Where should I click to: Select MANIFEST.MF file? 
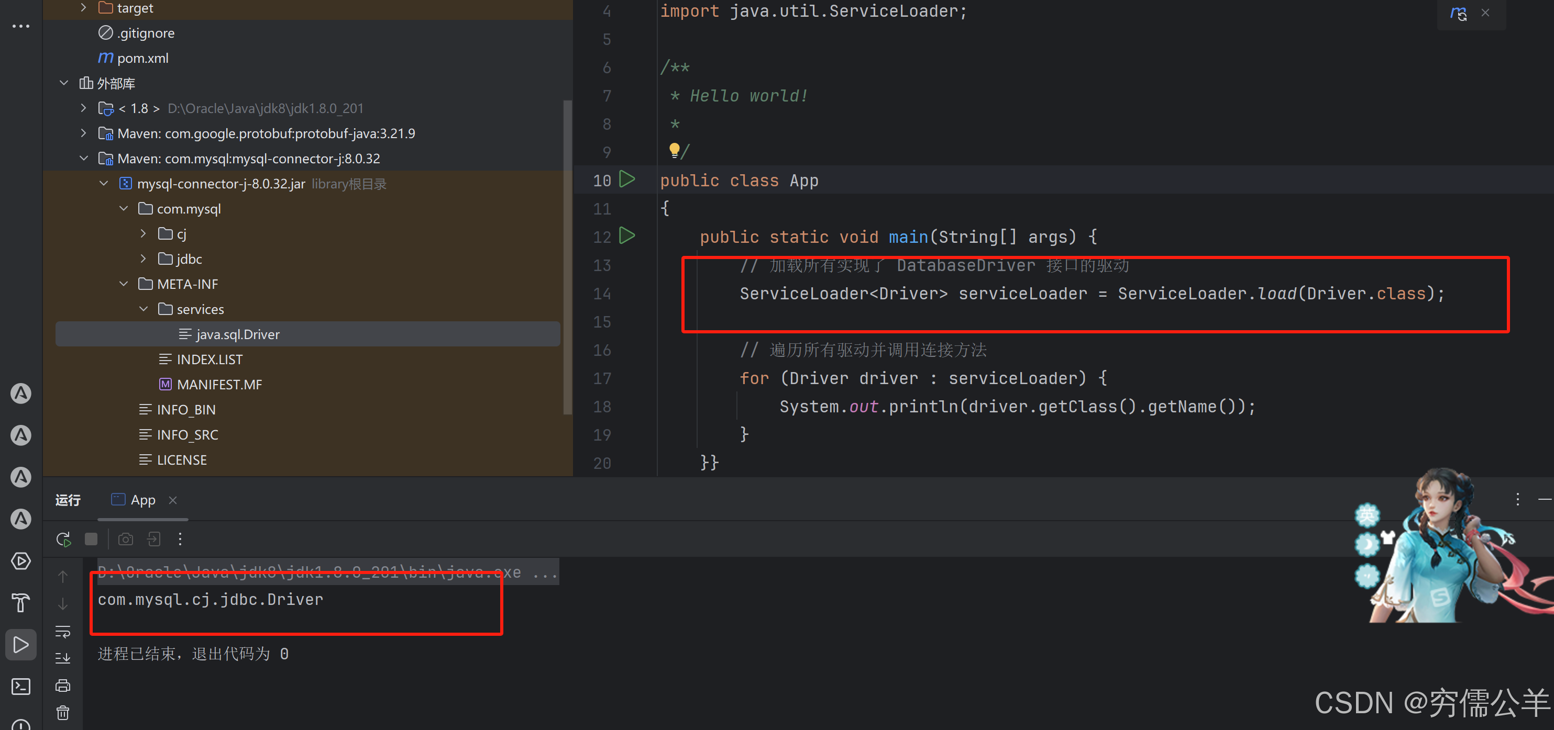(x=218, y=384)
